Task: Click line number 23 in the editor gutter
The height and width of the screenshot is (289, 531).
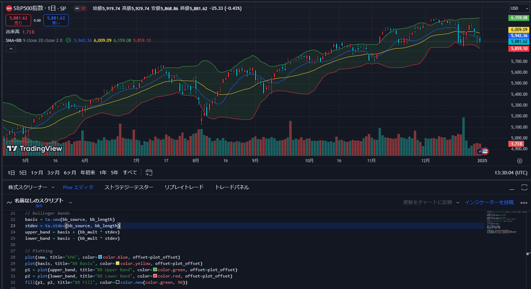Action: [13, 226]
